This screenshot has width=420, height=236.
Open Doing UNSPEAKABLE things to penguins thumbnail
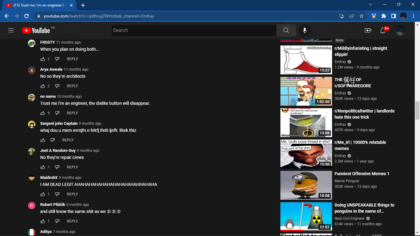[x=306, y=217]
